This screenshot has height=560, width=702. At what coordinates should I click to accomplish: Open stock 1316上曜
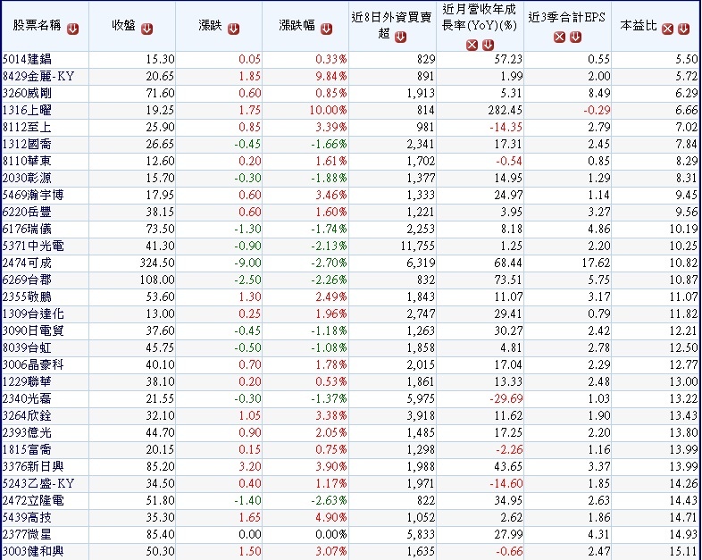pyautogui.click(x=28, y=110)
